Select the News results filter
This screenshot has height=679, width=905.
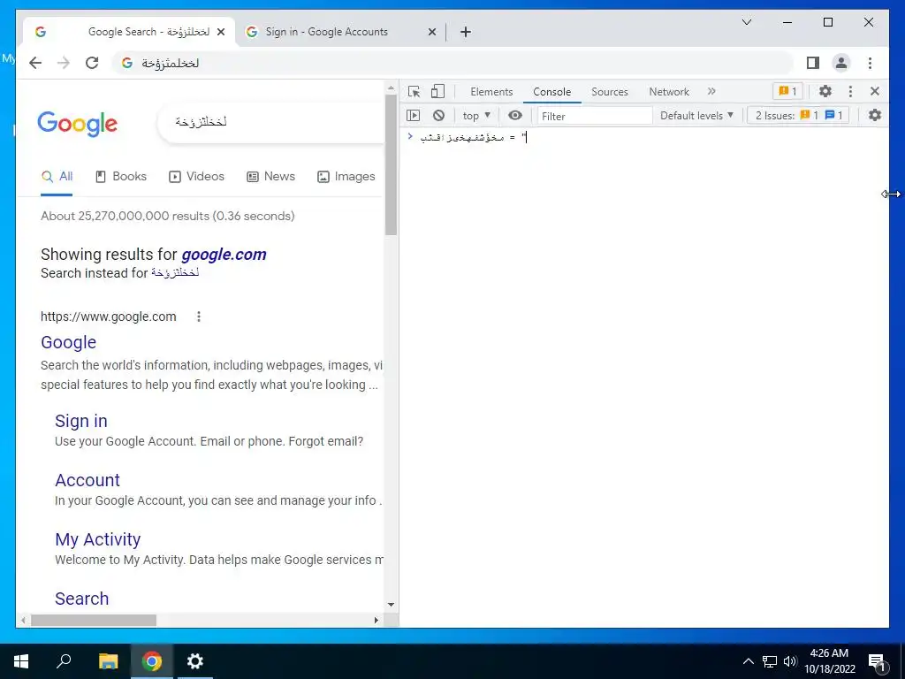tap(270, 177)
